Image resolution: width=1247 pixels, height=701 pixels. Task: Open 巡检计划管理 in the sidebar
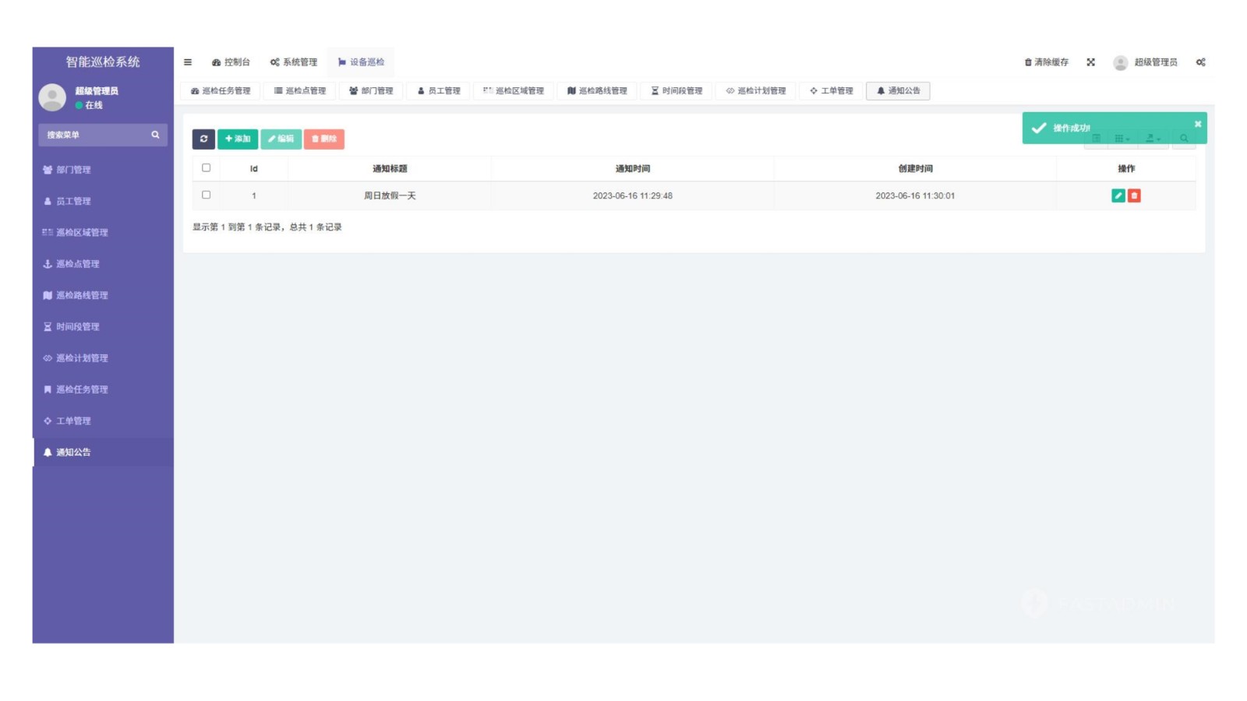pos(103,358)
